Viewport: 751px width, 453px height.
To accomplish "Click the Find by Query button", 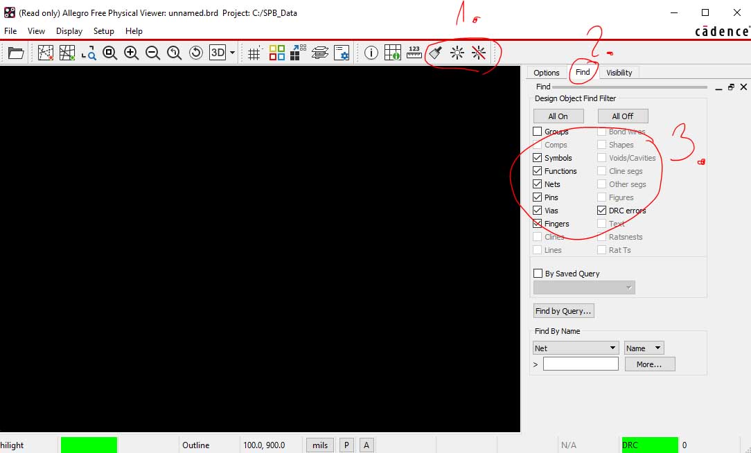I will tap(563, 311).
